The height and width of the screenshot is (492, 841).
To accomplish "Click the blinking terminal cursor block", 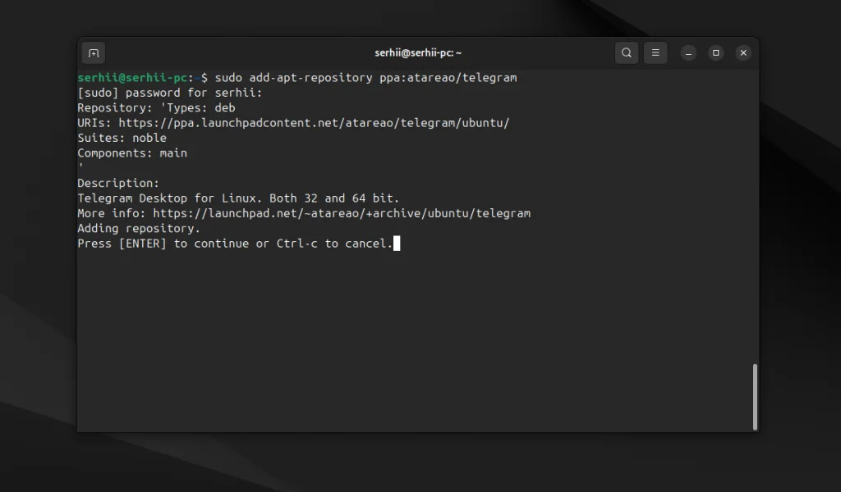I will click(397, 244).
